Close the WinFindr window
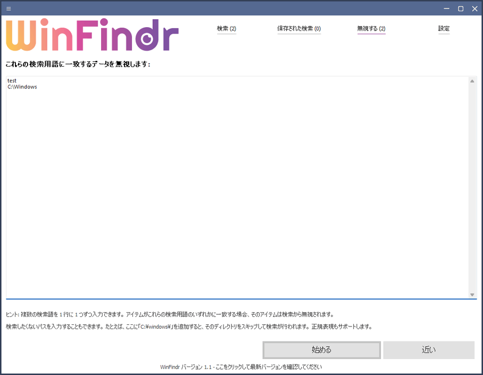This screenshot has width=483, height=375. 474,9
